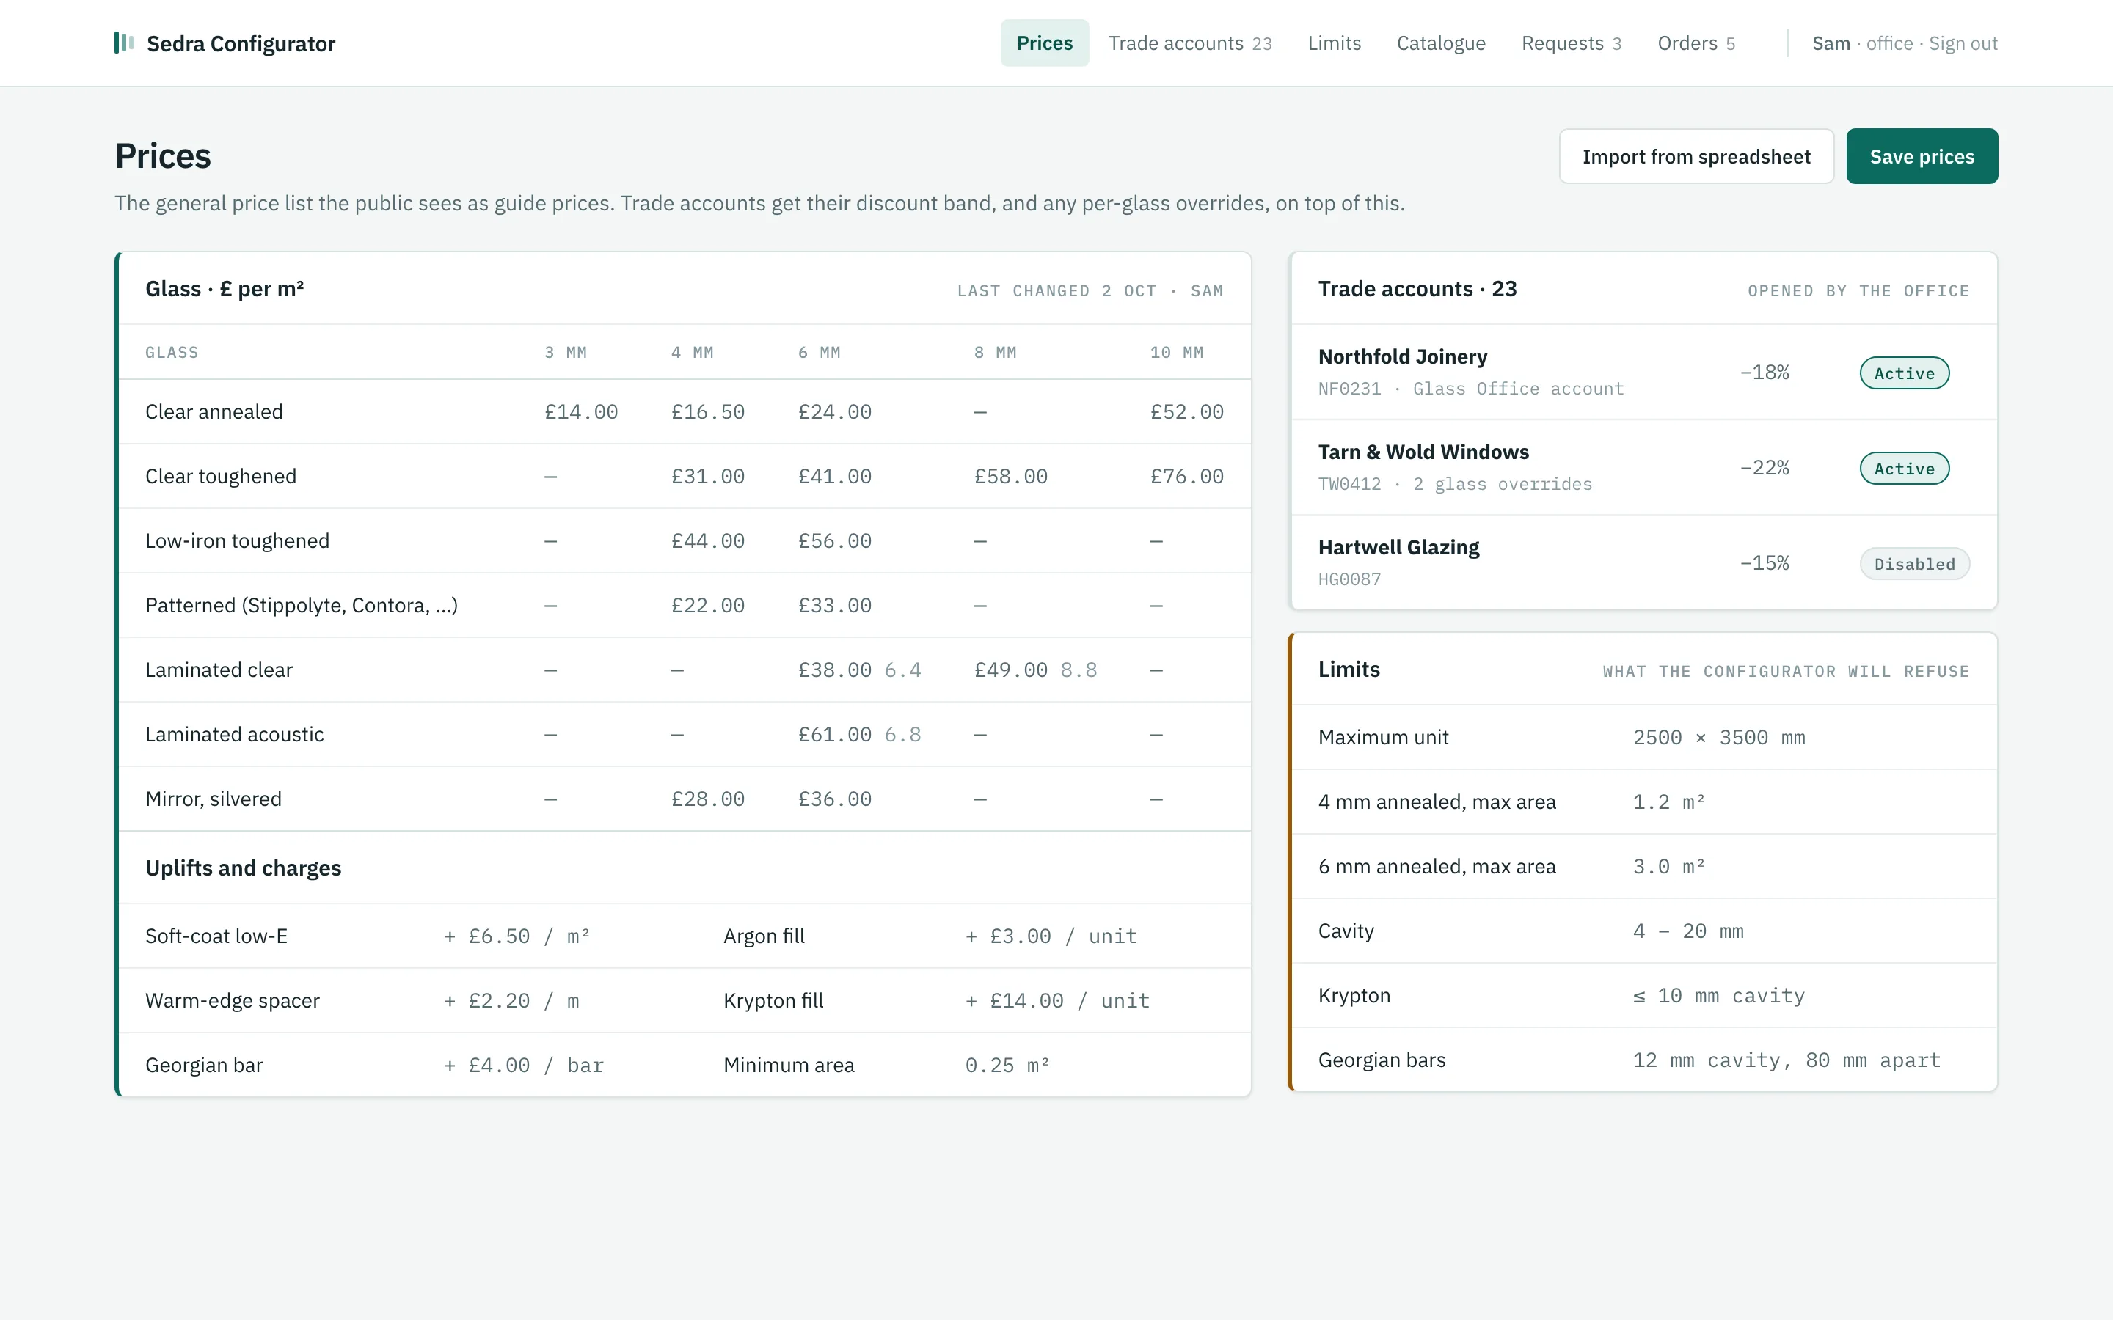Edit Clear toughened 8 mm price £58.00
Screen dimensions: 2113x1320
pos(1010,477)
